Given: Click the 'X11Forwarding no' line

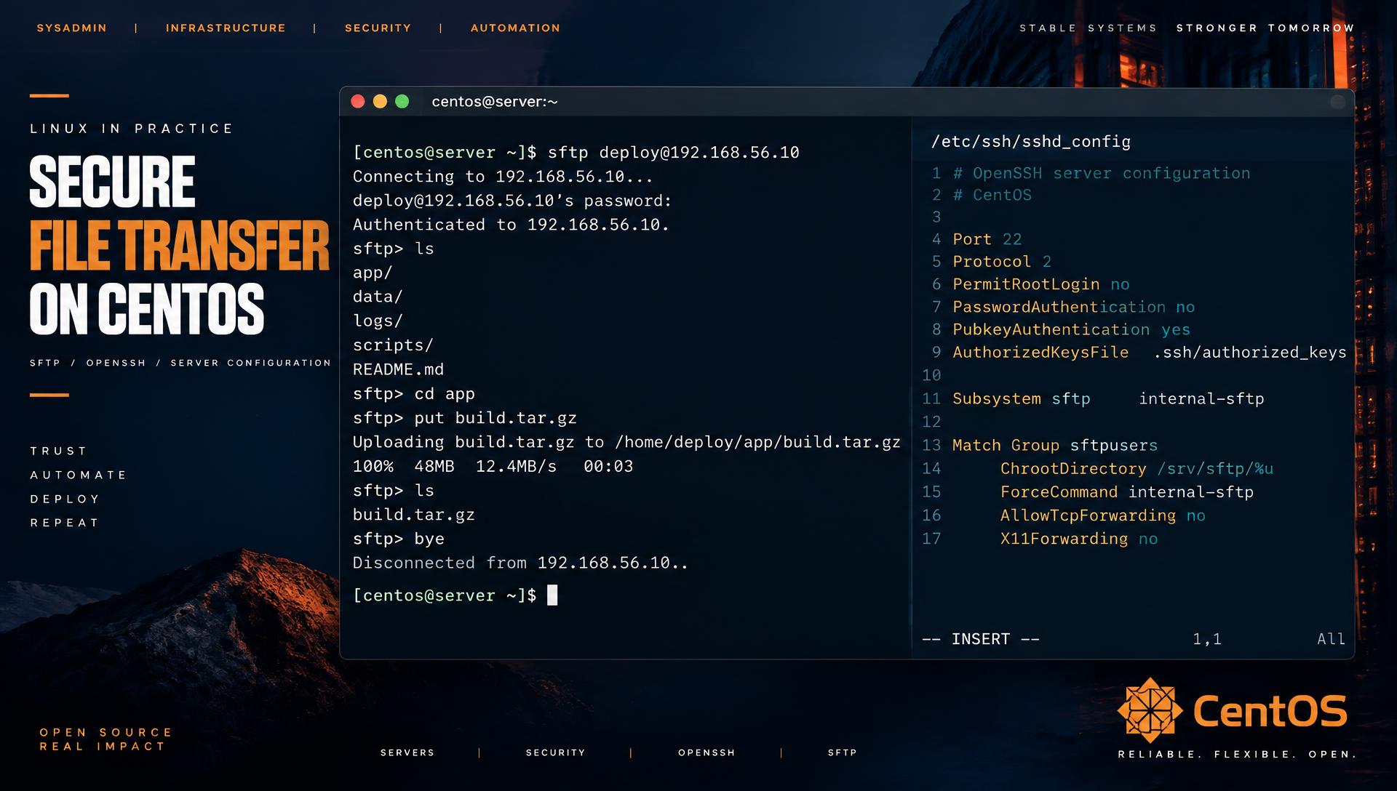Looking at the screenshot, I should (1079, 539).
